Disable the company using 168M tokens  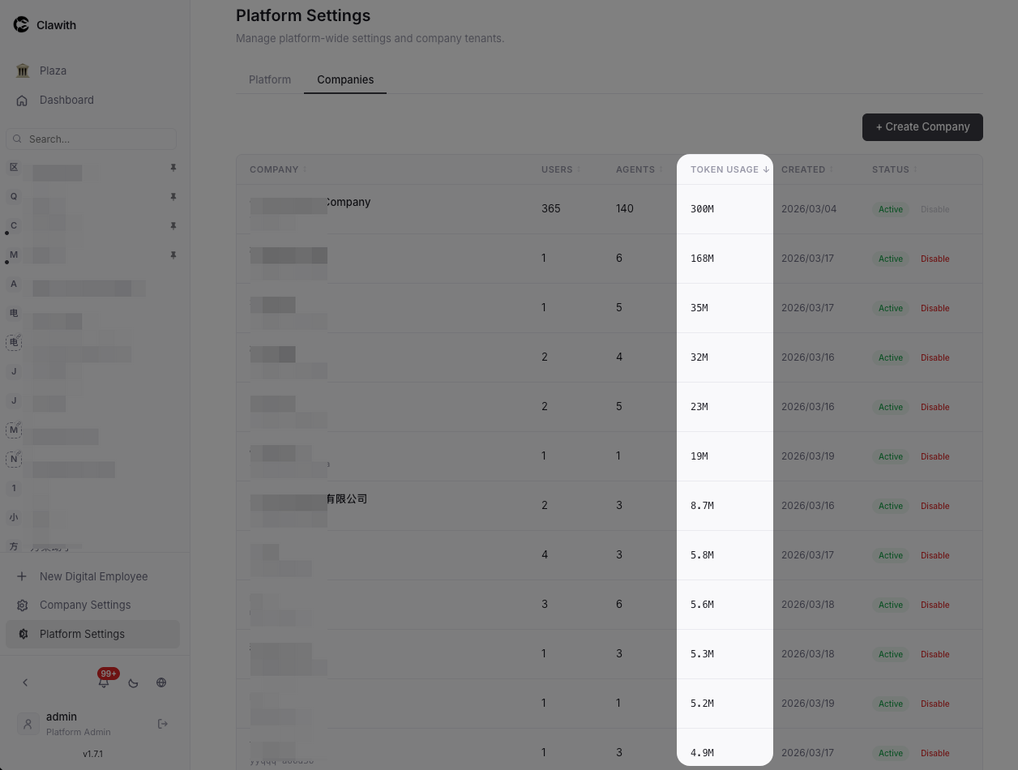(x=935, y=259)
